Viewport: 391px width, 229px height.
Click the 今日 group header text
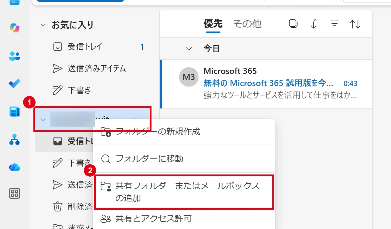click(212, 48)
